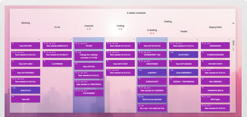Viewport: 247px width, 117px height.
Task: Click the 6 / 6 limit under Analysis
Action: (x=89, y=29)
